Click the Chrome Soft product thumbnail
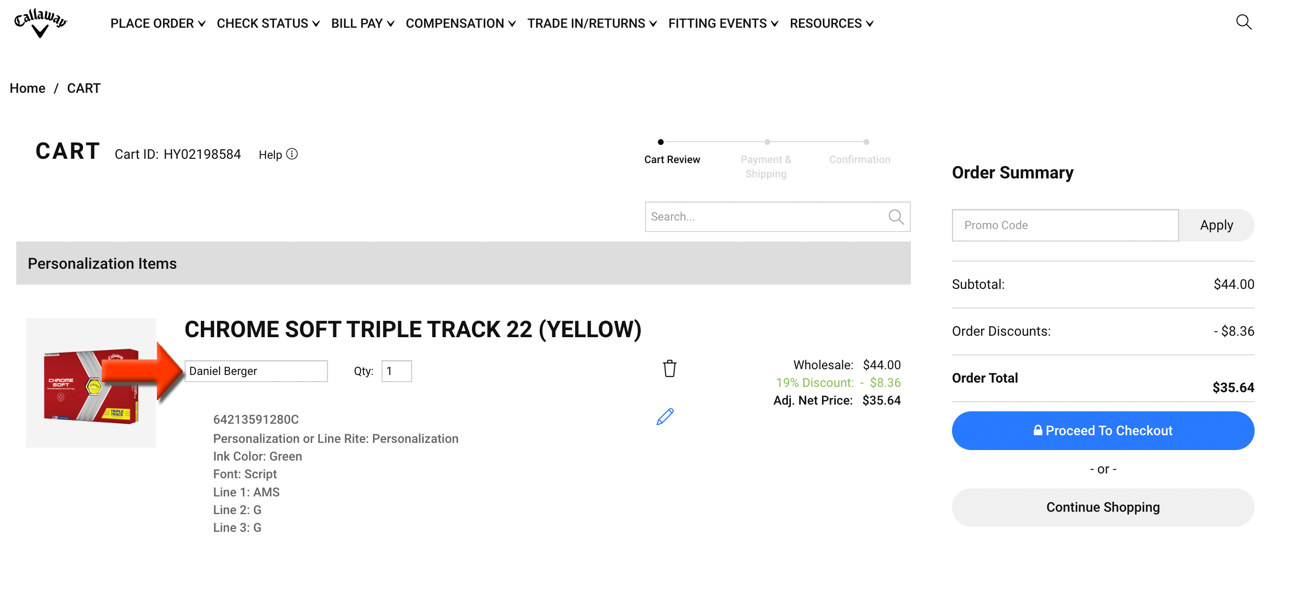 [91, 383]
